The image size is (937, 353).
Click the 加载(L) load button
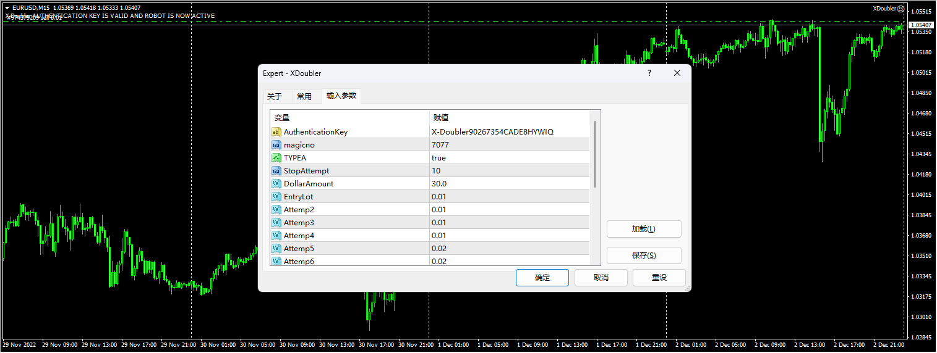click(x=643, y=229)
